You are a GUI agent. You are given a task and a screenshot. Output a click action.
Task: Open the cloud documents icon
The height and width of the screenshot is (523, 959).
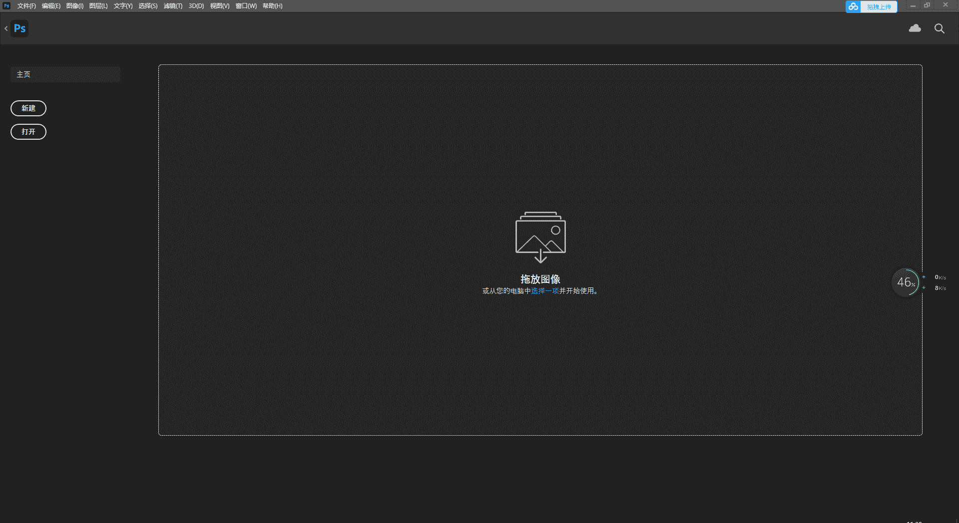point(915,28)
